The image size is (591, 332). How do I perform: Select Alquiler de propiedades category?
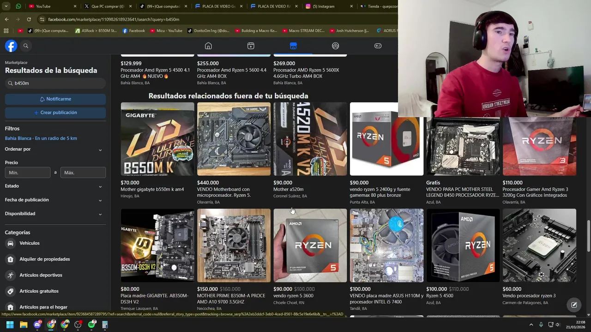pyautogui.click(x=55, y=259)
